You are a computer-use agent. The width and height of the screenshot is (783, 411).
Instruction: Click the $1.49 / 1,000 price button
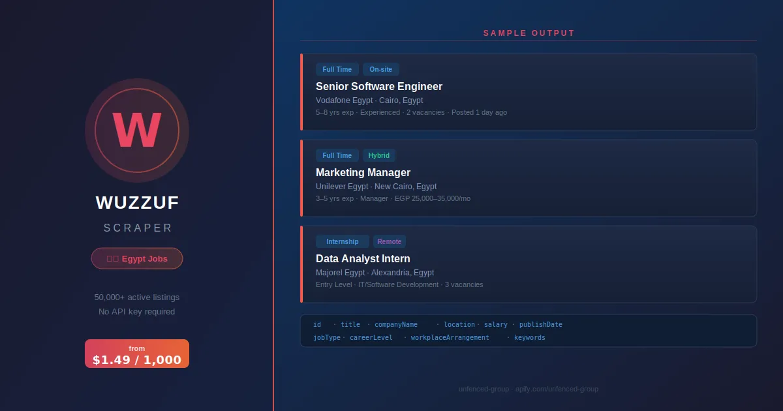coord(137,354)
